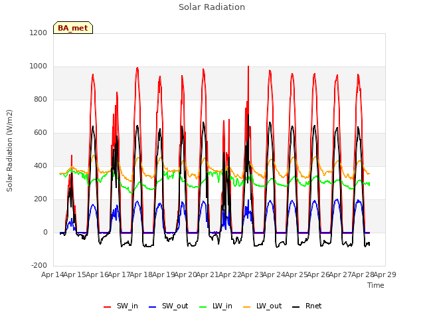Image resolution: width=425 pixels, height=319 pixels.
Task: Click the 600 y-axis tick label
Action: tap(41, 133)
